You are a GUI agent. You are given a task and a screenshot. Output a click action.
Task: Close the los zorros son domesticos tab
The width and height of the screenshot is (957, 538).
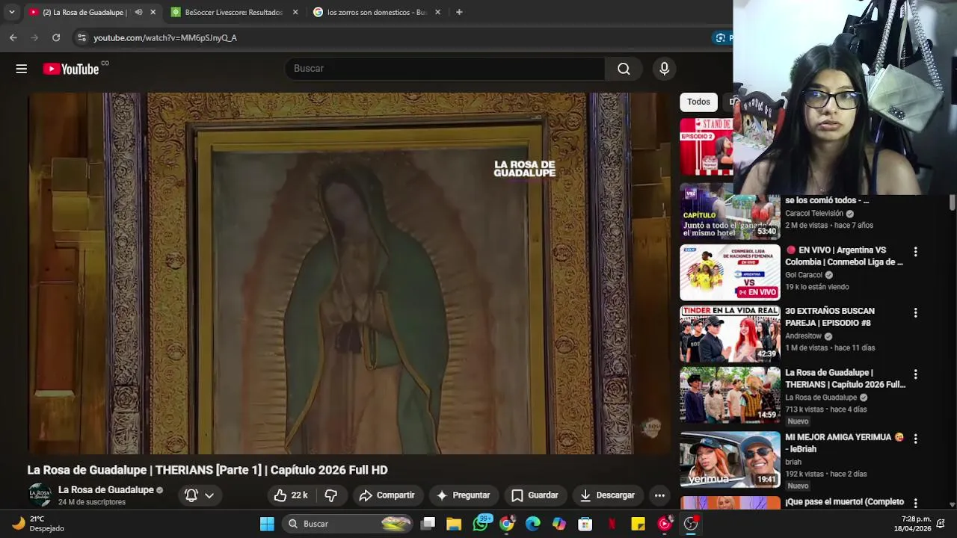click(x=437, y=12)
